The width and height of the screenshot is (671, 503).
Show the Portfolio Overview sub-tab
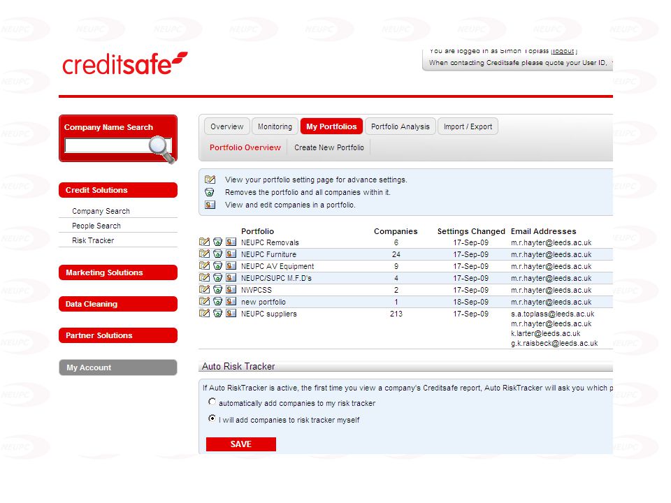[245, 147]
